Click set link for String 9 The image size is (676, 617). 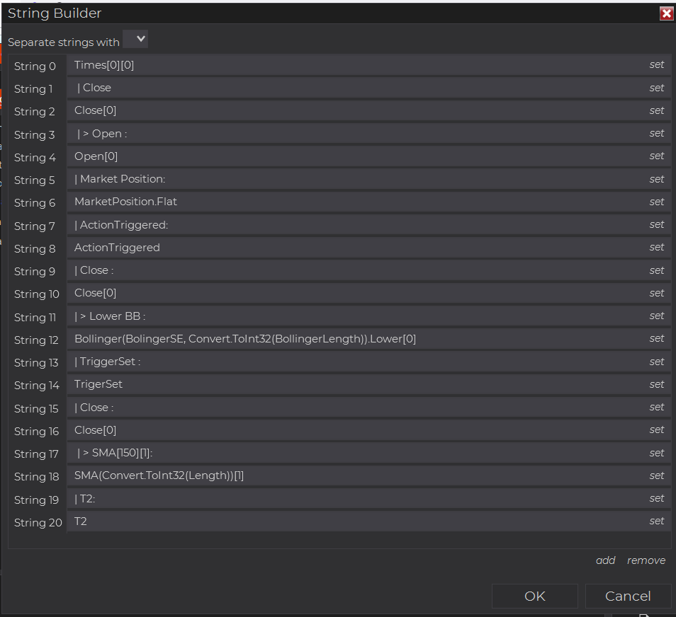click(x=657, y=270)
